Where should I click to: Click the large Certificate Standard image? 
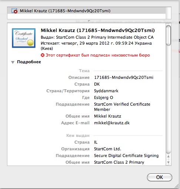point(24,38)
